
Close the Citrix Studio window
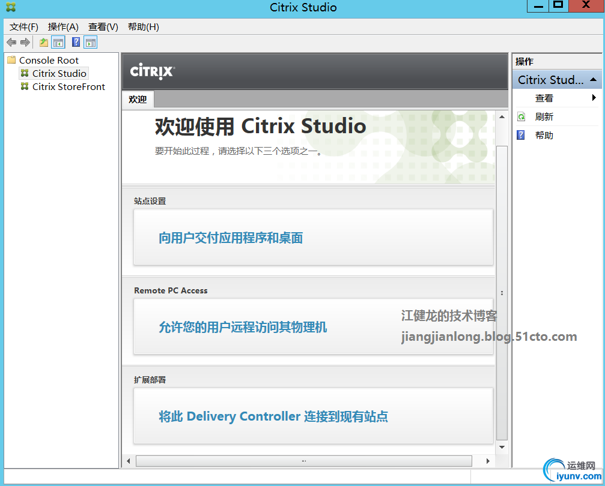(586, 6)
